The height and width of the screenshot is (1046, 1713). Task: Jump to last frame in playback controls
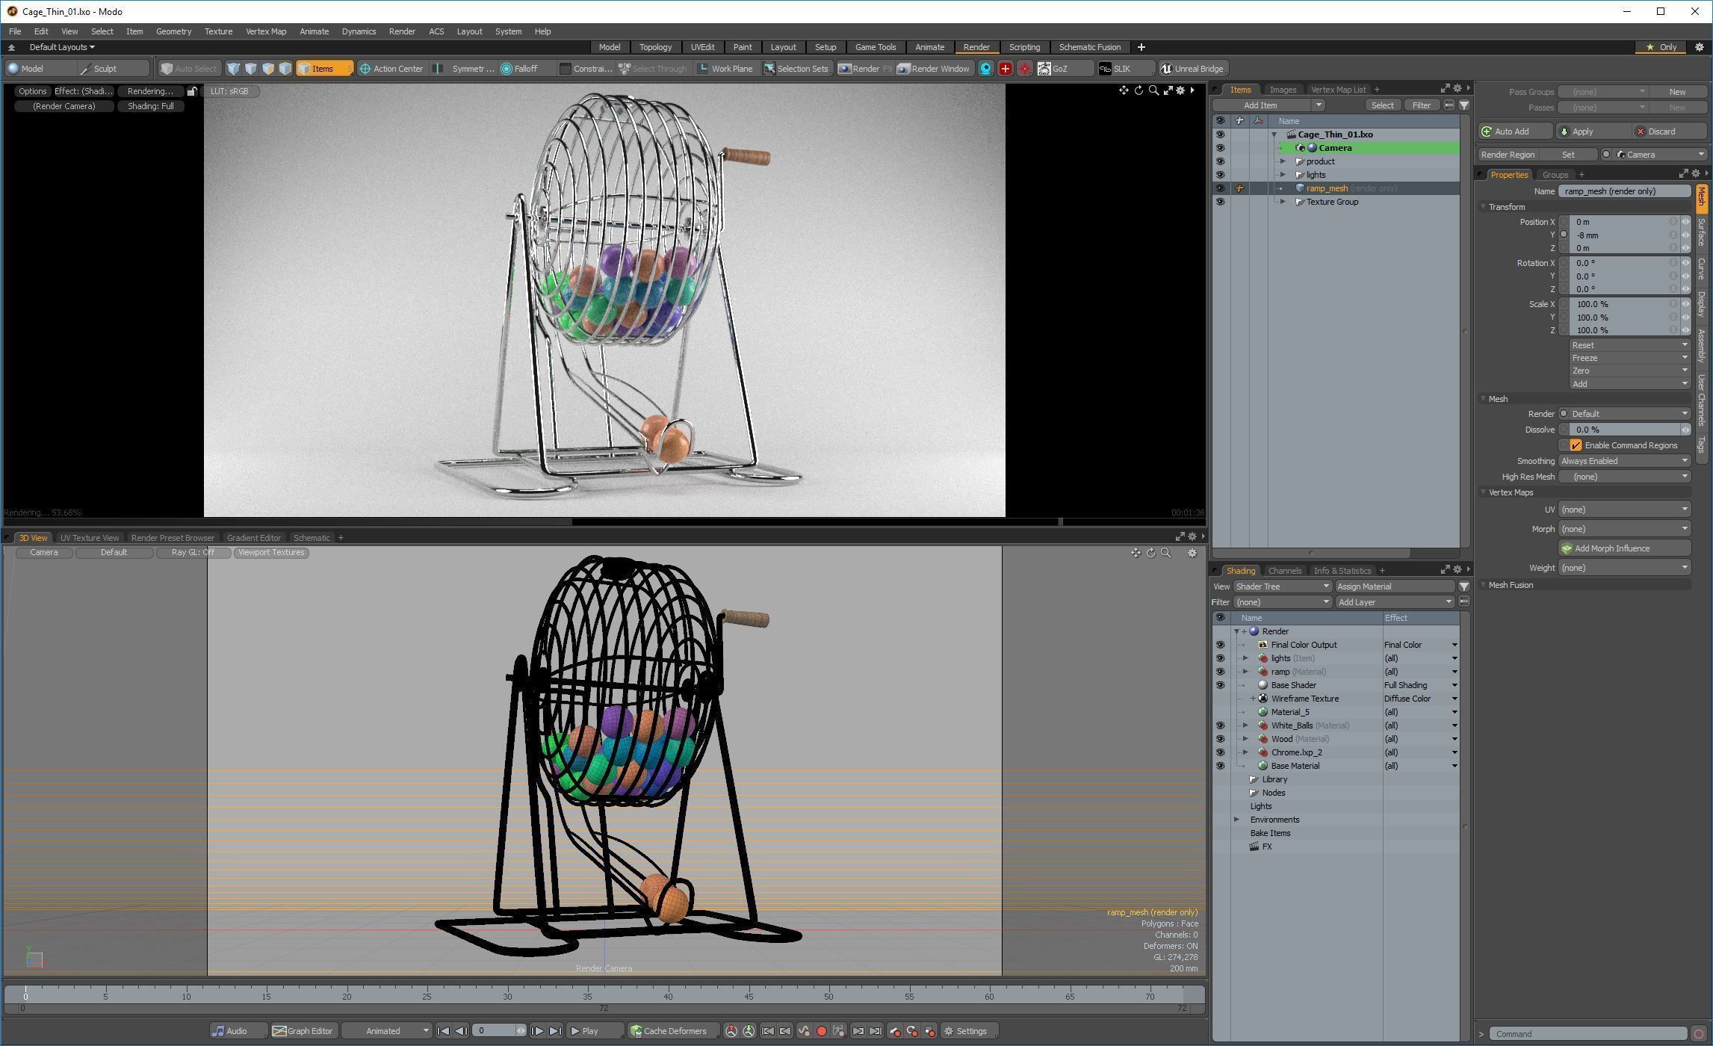[555, 1031]
